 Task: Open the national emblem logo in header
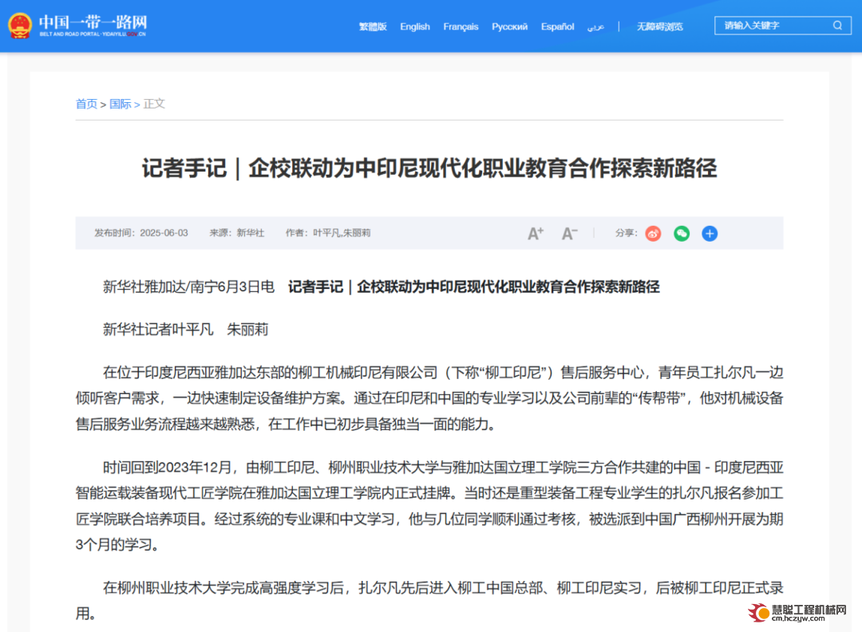20,26
